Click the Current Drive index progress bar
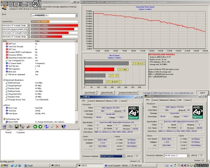The height and width of the screenshot is (168, 210). (x=54, y=22)
